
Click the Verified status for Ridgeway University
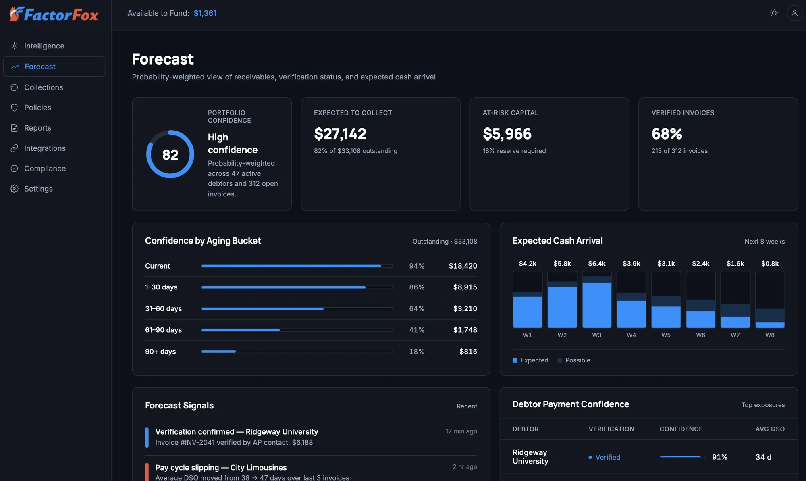click(x=604, y=457)
